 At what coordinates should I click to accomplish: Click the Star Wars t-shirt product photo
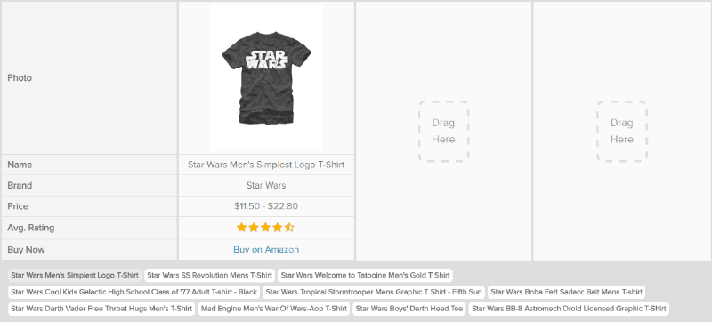pos(266,77)
